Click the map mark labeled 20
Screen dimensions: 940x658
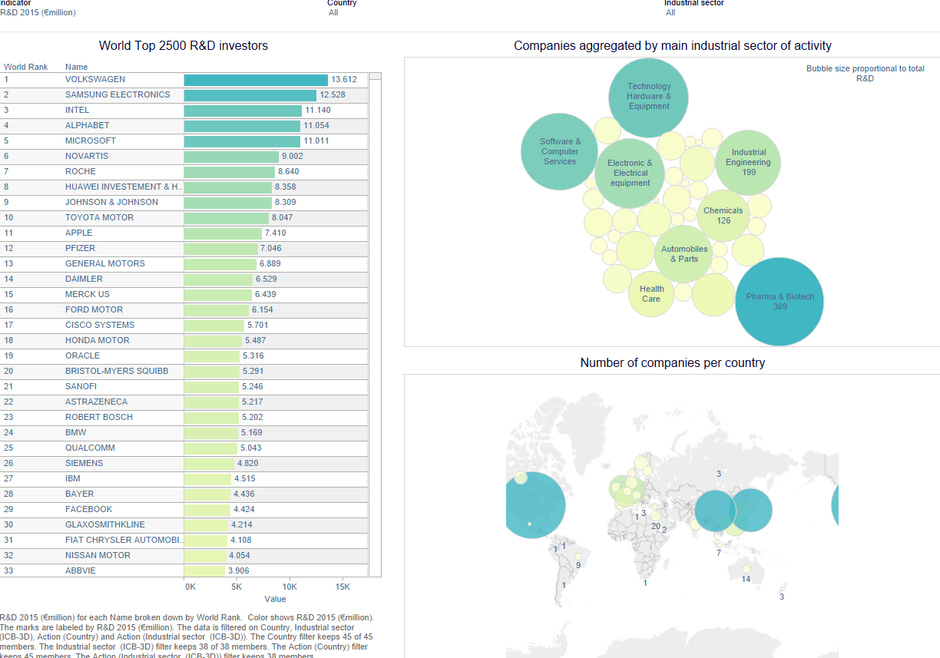click(655, 526)
